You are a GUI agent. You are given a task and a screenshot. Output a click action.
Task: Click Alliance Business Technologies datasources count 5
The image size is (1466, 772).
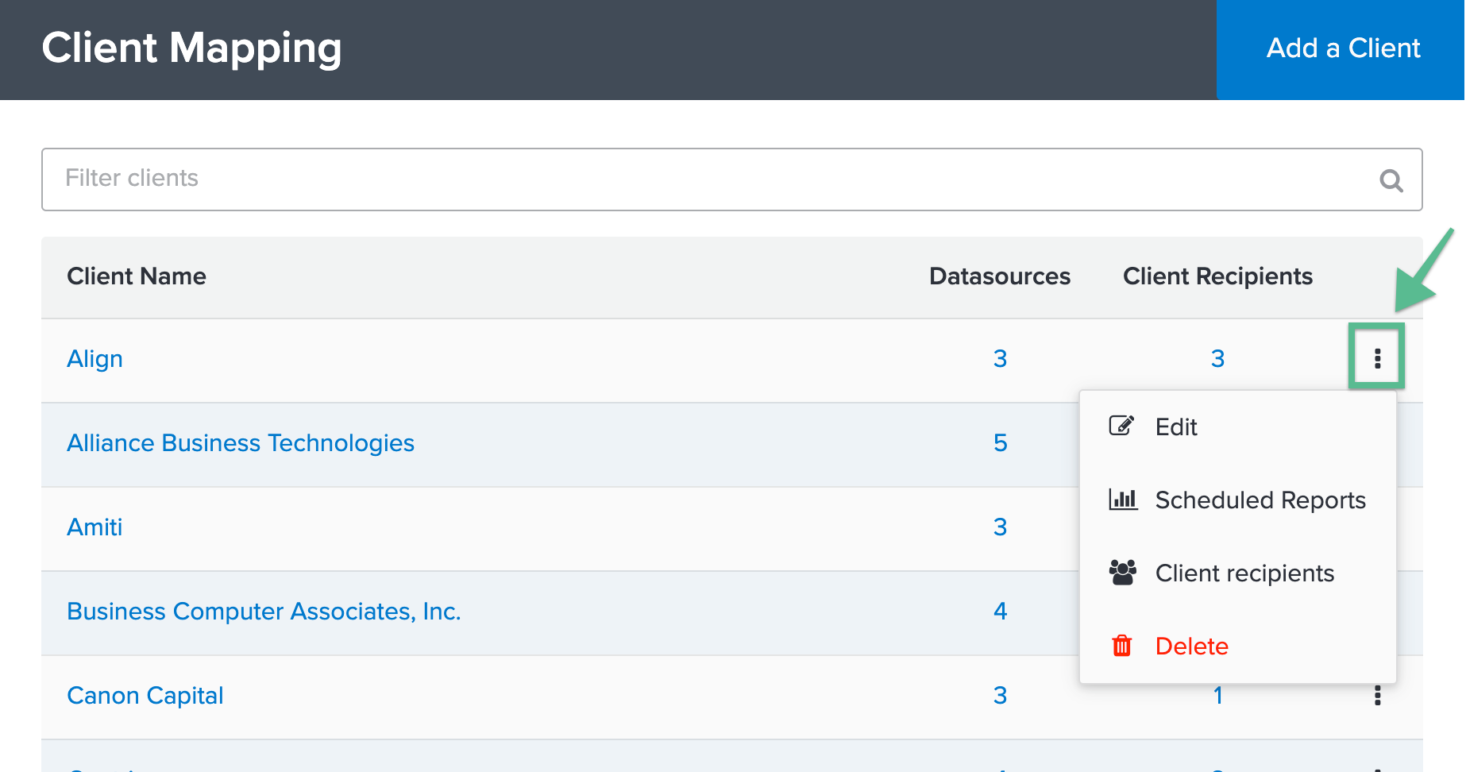point(1000,443)
